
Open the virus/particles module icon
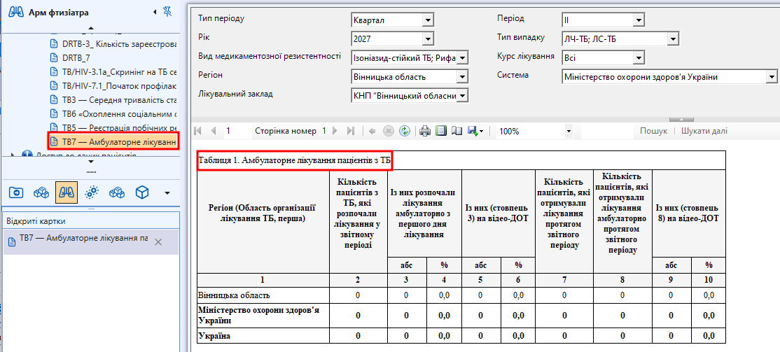pos(91,192)
